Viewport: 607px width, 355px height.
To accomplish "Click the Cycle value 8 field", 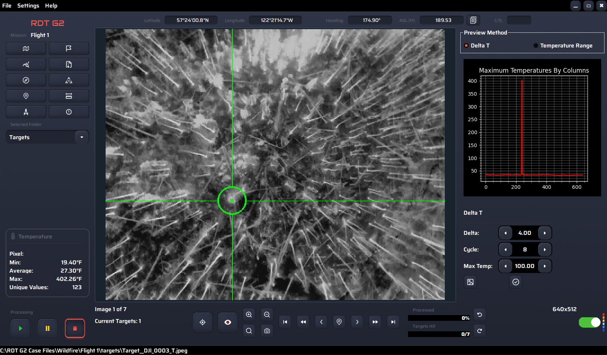I will click(525, 250).
